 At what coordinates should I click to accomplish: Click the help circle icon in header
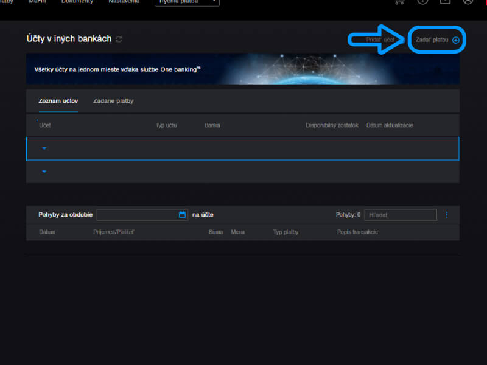422,2
